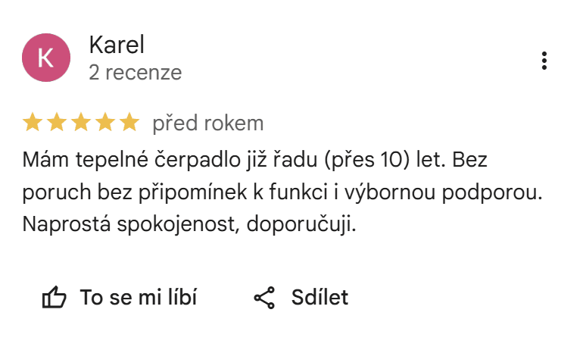Viewport: 586px width, 347px height.
Task: Click the thumbs-up like icon
Action: (x=55, y=298)
